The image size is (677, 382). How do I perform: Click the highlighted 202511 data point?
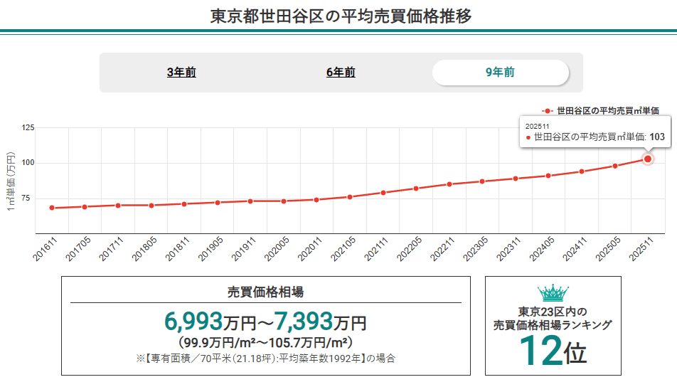tap(648, 159)
